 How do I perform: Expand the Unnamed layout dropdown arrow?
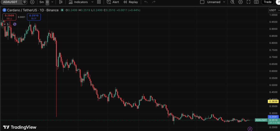point(224,2)
